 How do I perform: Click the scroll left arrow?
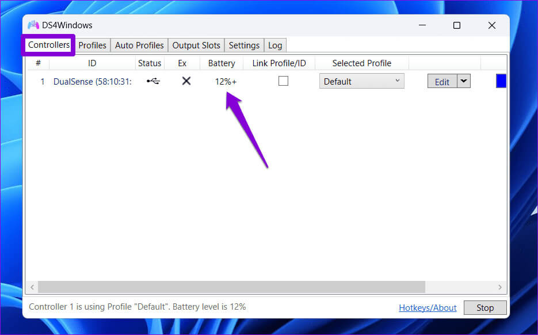tap(32, 287)
